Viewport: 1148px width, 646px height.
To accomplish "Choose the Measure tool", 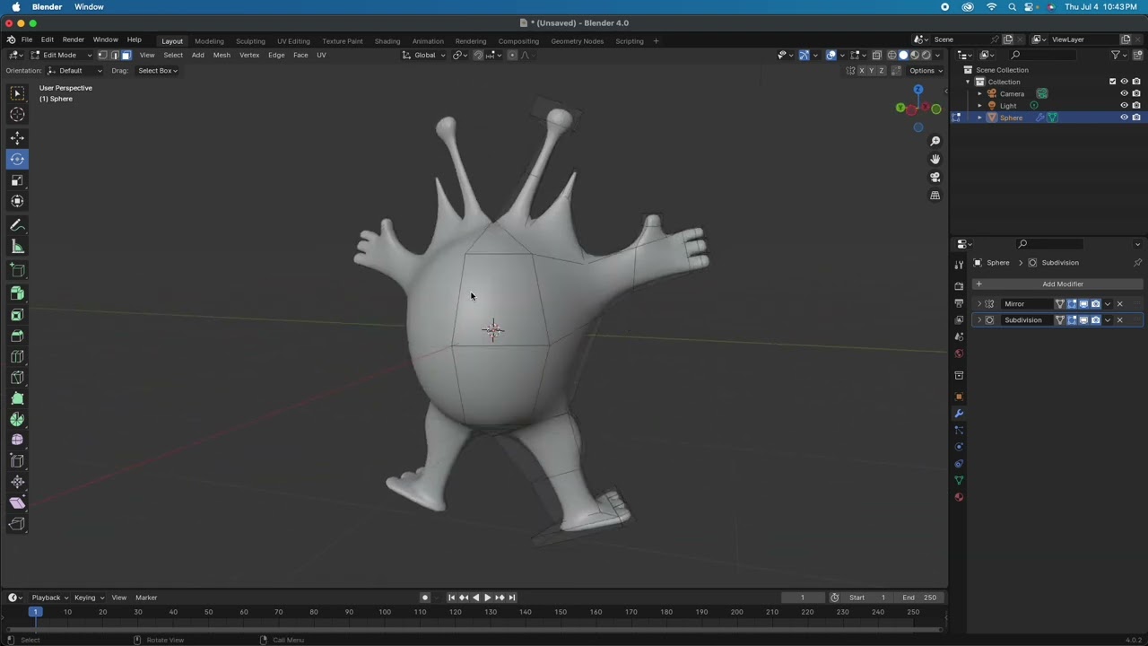I will coord(17,247).
